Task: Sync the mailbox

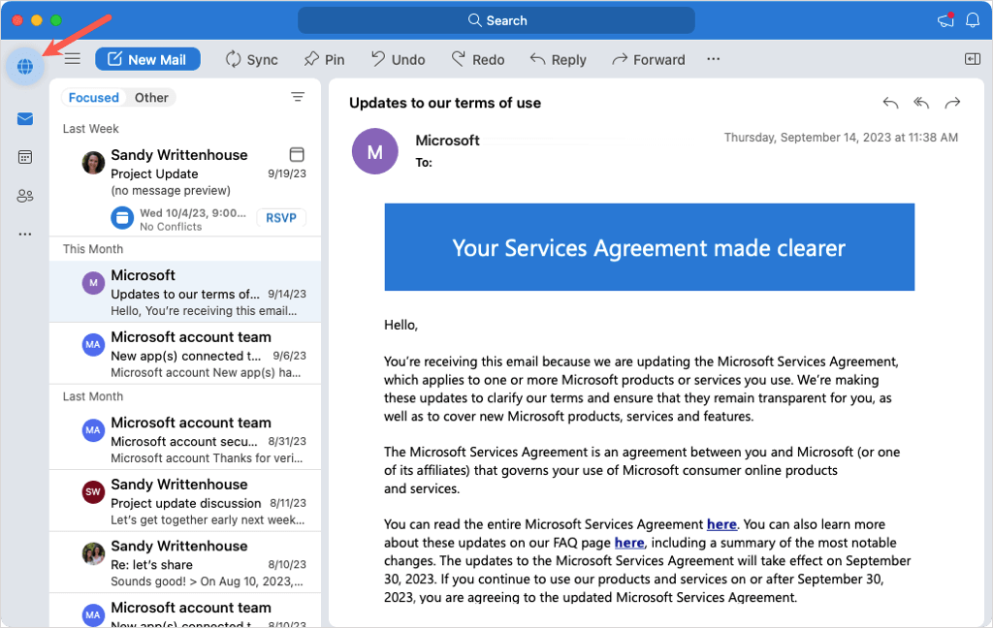Action: 251,59
